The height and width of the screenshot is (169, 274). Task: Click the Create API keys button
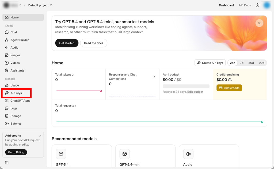tap(210, 63)
